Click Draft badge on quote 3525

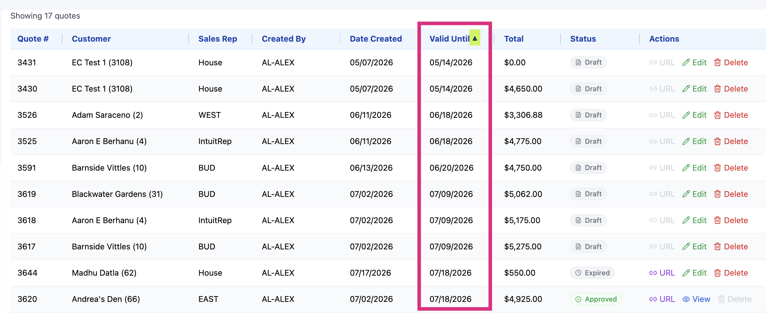click(x=588, y=141)
